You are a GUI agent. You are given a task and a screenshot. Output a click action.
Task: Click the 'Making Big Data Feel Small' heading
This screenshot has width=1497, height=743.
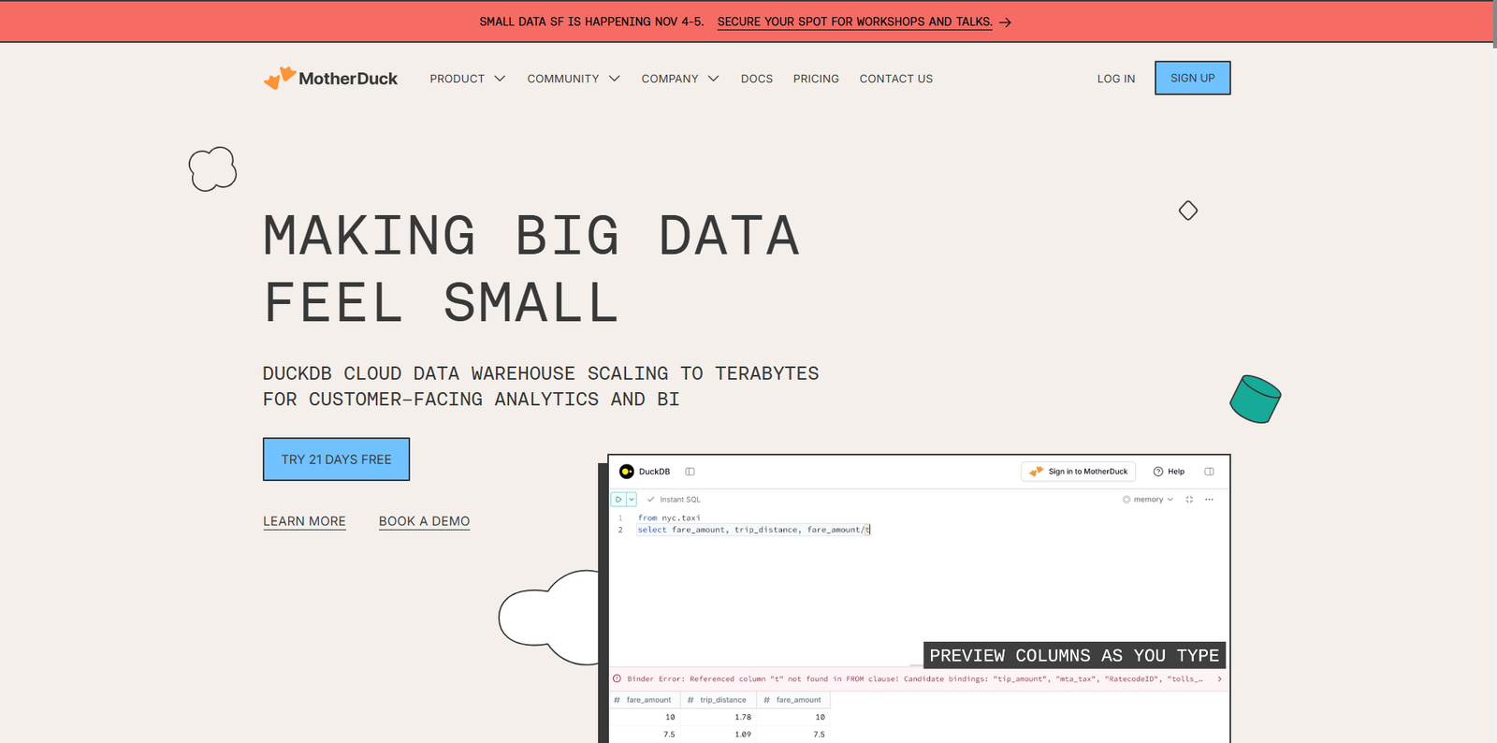pos(531,269)
